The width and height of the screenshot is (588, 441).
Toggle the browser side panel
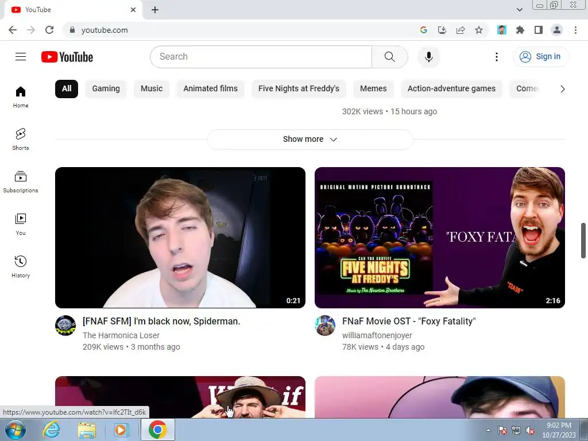(539, 30)
